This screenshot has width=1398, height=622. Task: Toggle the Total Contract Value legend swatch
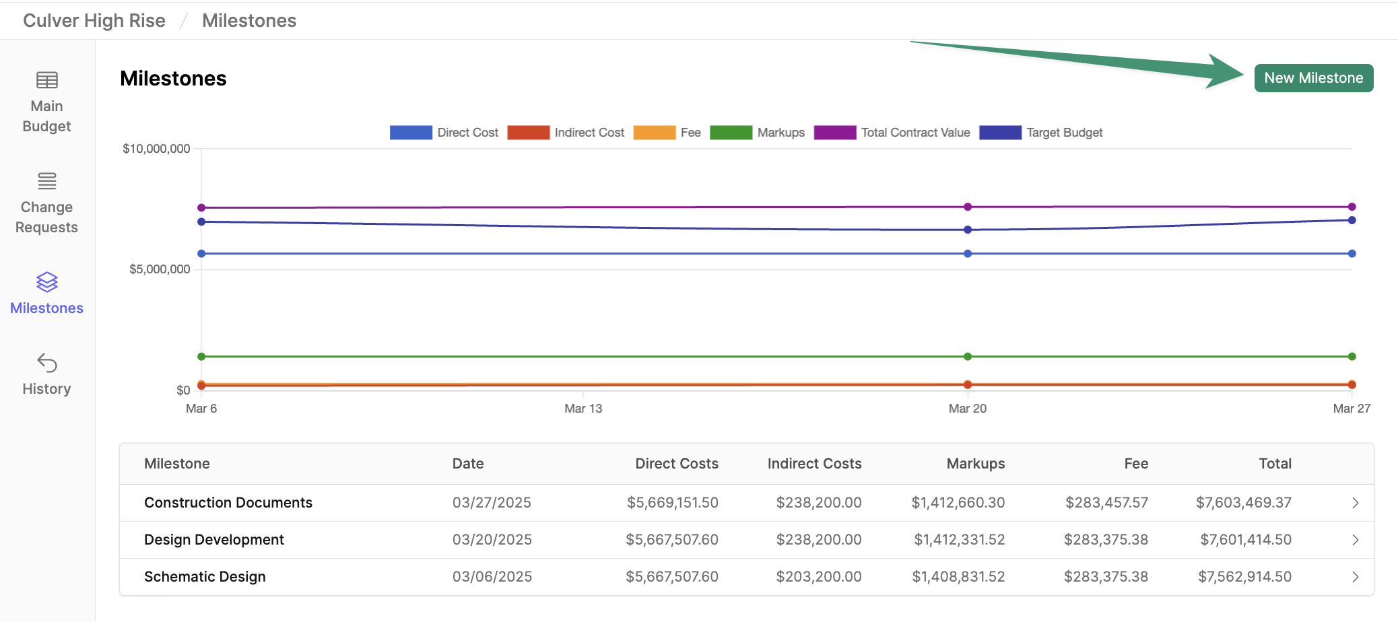pos(835,133)
